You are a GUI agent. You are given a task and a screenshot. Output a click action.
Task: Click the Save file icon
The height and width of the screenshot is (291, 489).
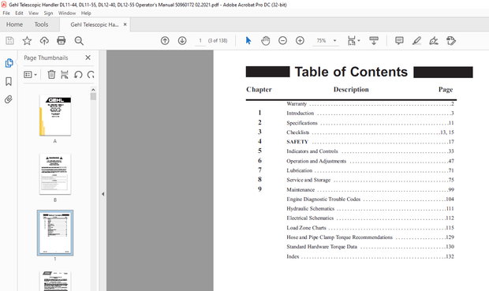(x=9, y=40)
